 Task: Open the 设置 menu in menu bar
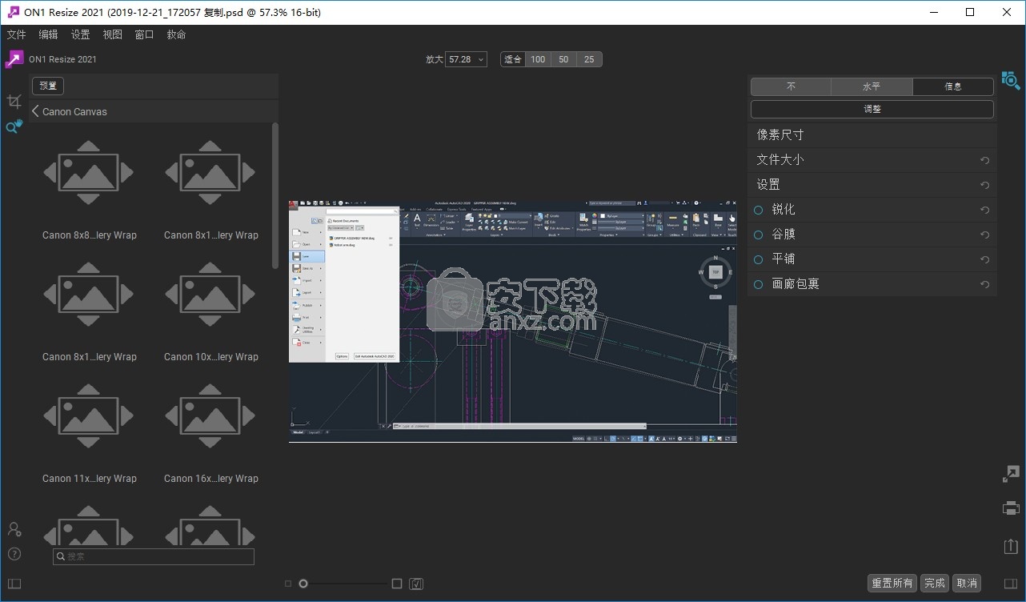(x=80, y=34)
